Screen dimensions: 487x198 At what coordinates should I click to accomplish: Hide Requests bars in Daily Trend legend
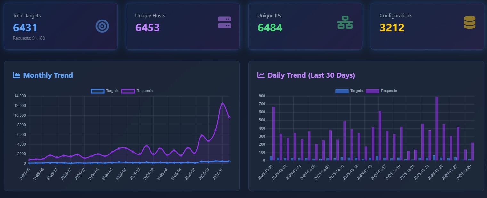pos(381,91)
